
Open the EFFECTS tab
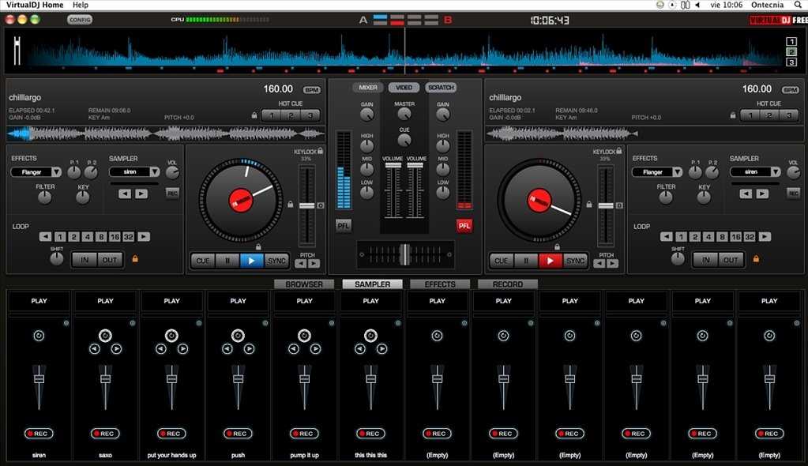[x=440, y=284]
